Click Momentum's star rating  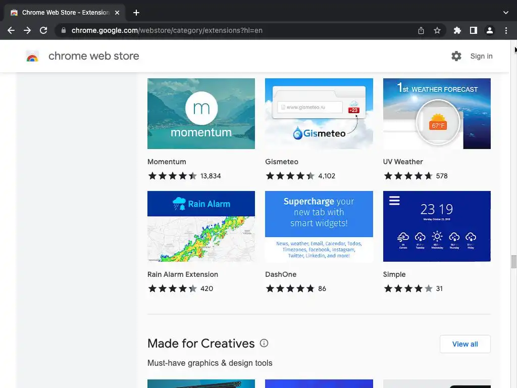(173, 176)
